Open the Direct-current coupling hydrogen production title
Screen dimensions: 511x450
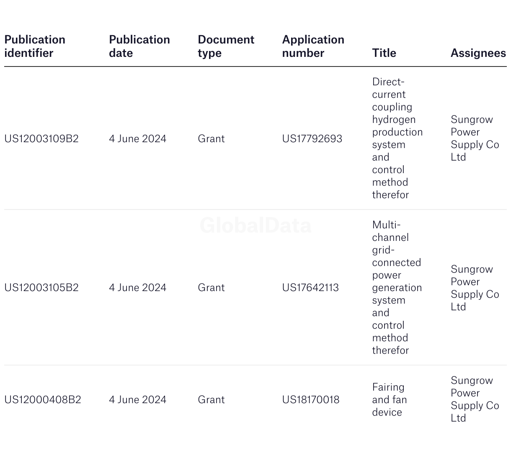[x=397, y=138]
